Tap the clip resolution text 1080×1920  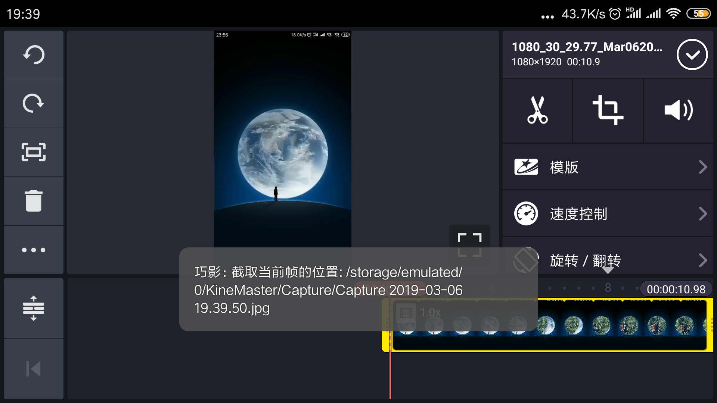point(537,62)
